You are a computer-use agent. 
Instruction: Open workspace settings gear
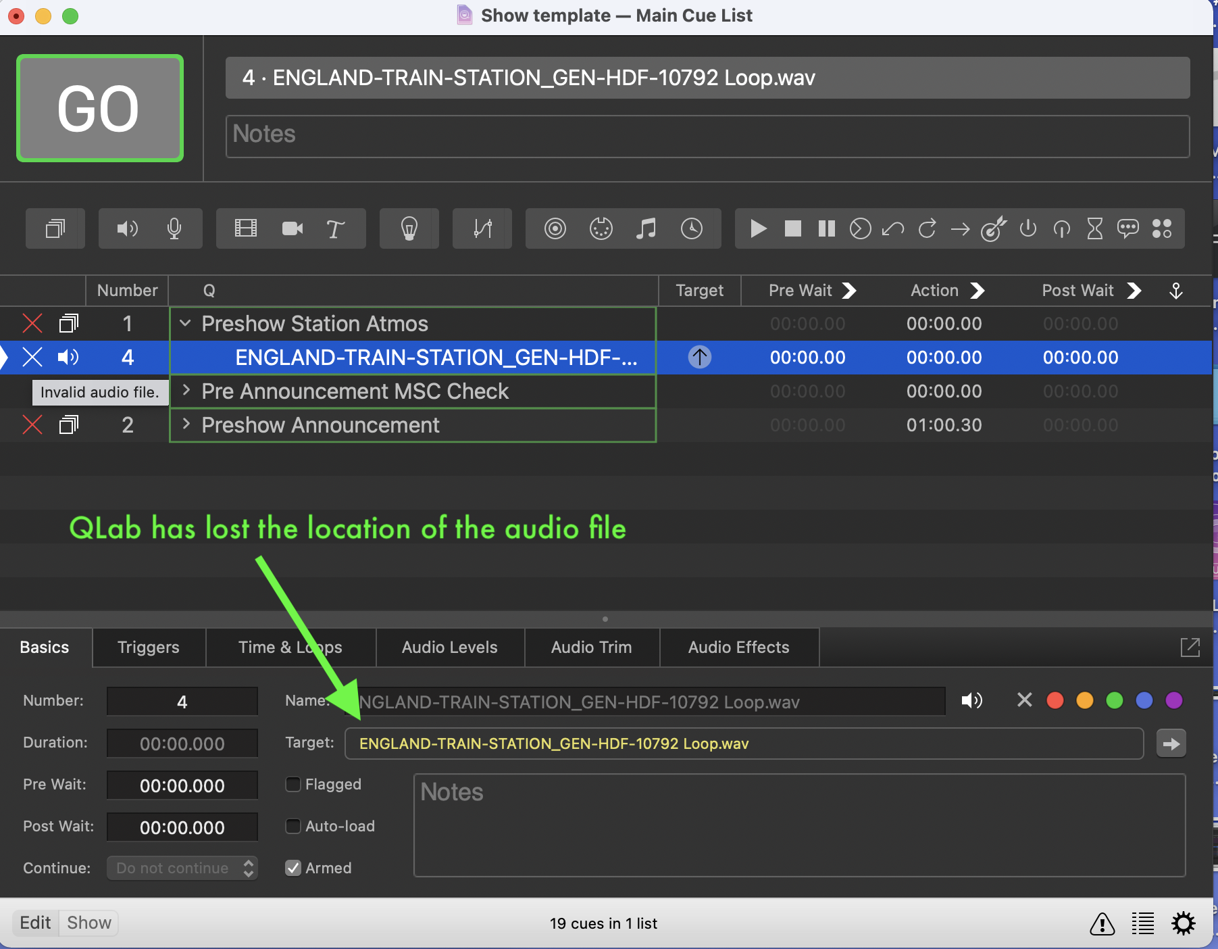(x=1184, y=923)
